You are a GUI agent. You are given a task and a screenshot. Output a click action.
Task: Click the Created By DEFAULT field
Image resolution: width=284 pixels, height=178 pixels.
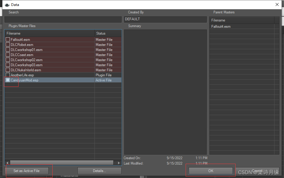pyautogui.click(x=165, y=19)
